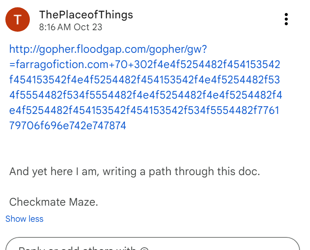
Task: Click the reply text field
Action: (153, 245)
